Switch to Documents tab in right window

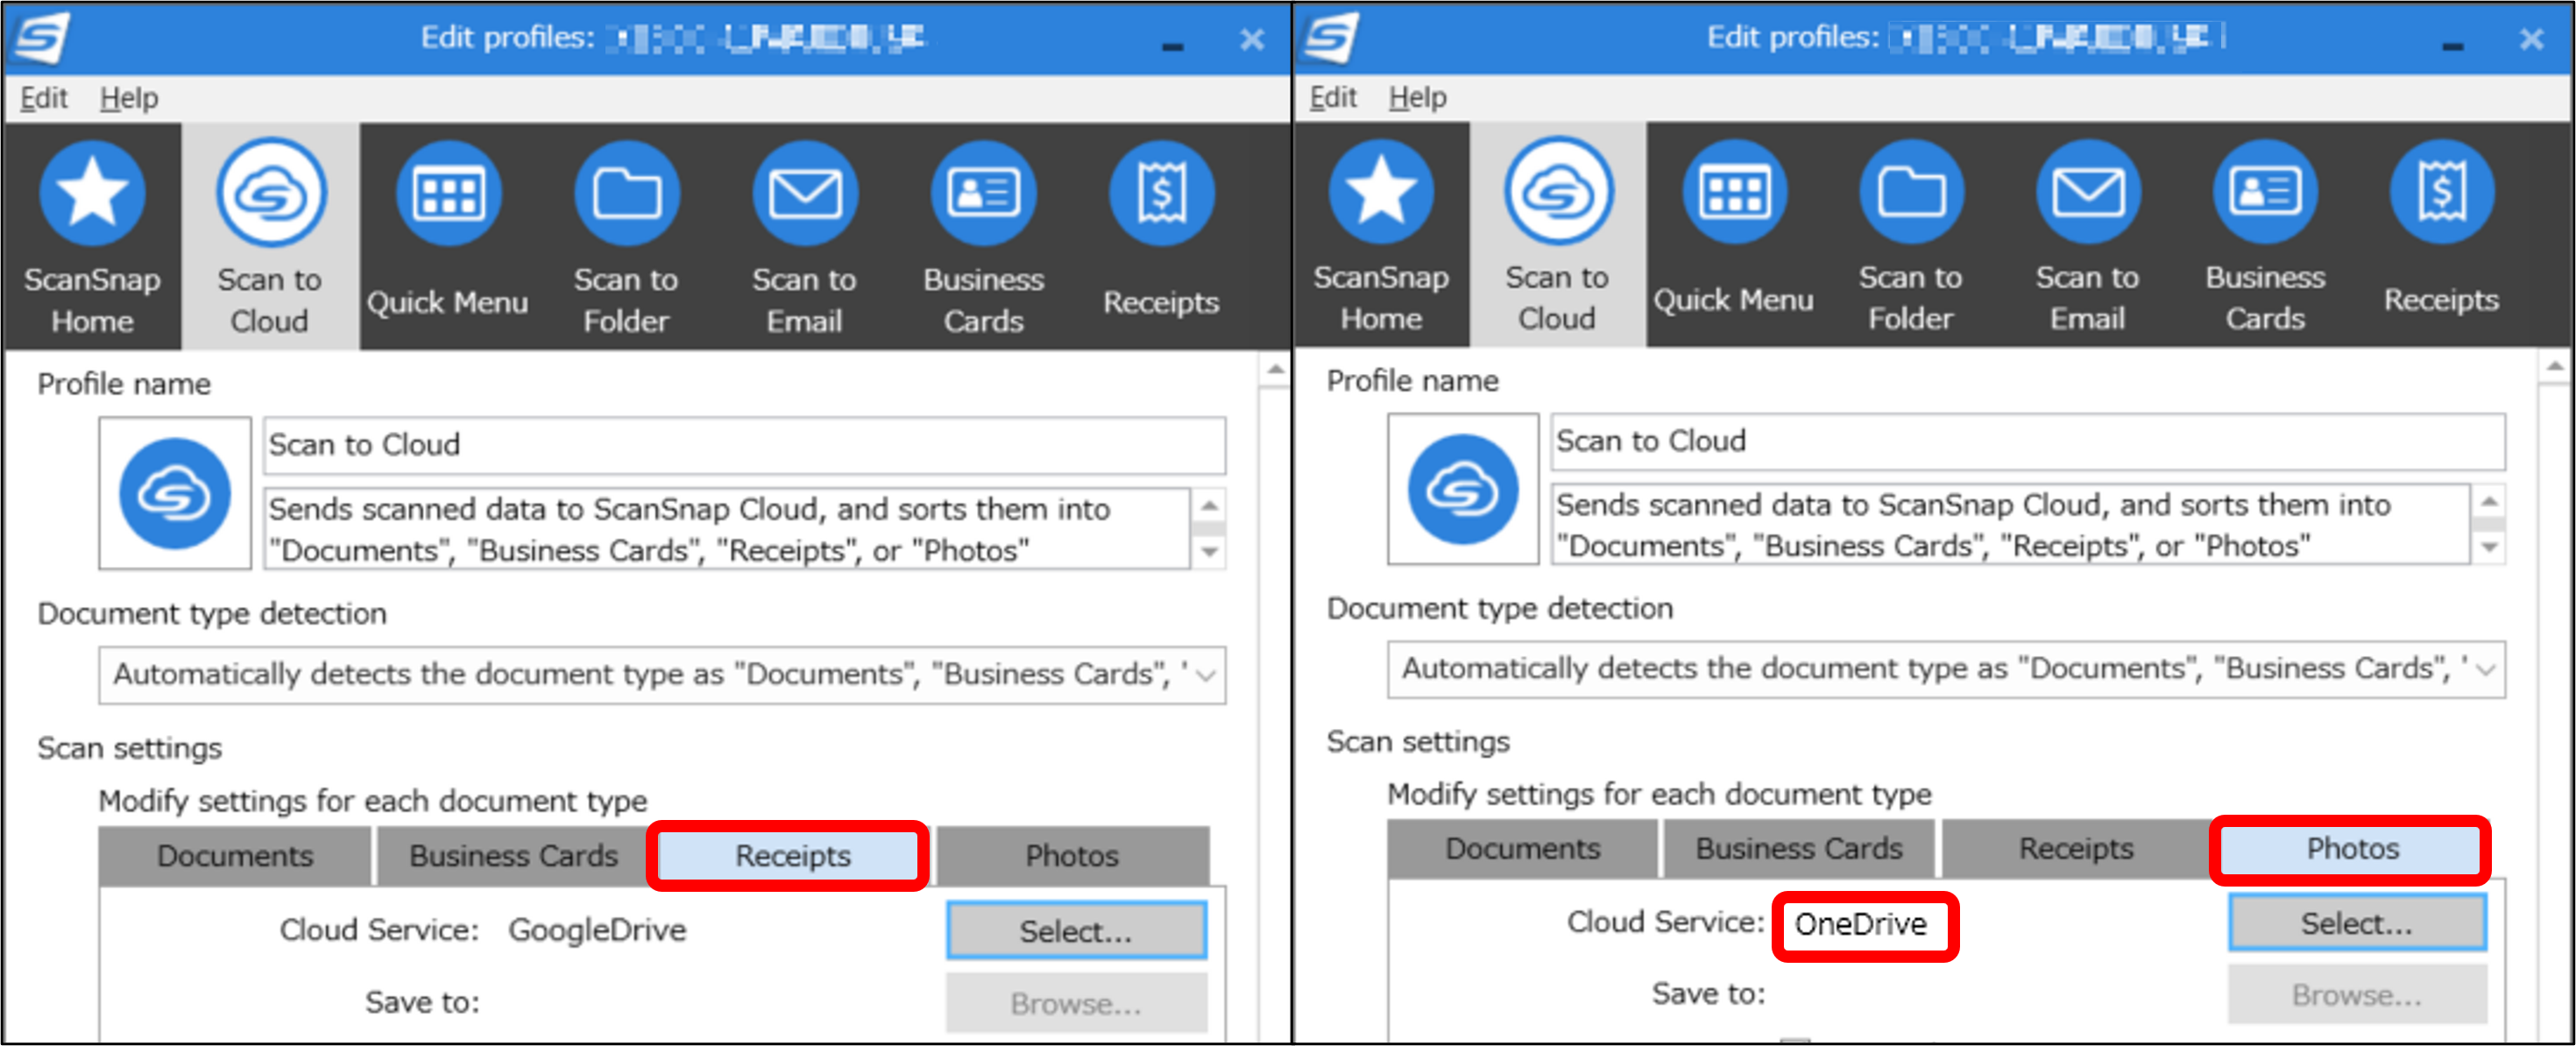pyautogui.click(x=1523, y=849)
